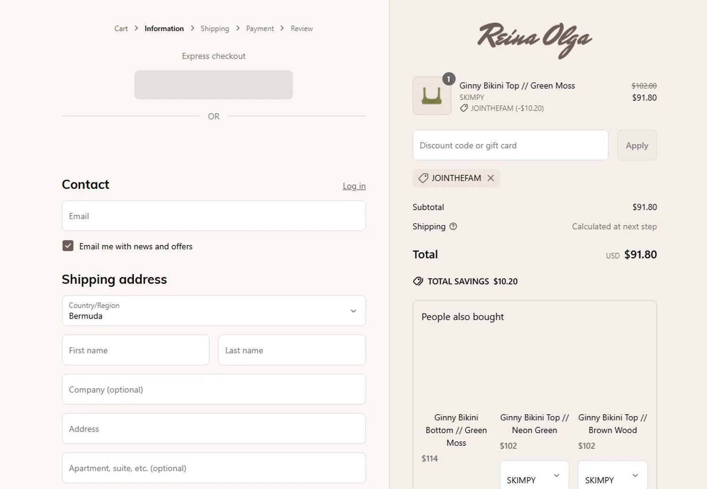The image size is (707, 489).
Task: Click the shipping help question icon
Action: (x=453, y=227)
